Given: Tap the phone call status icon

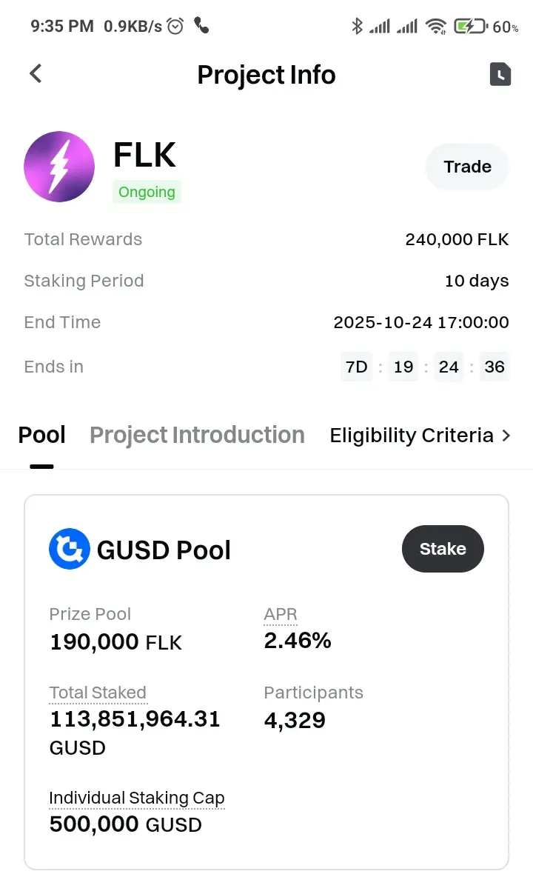Looking at the screenshot, I should tap(201, 26).
